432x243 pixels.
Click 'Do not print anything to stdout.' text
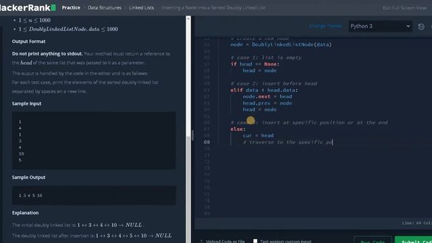pos(47,54)
